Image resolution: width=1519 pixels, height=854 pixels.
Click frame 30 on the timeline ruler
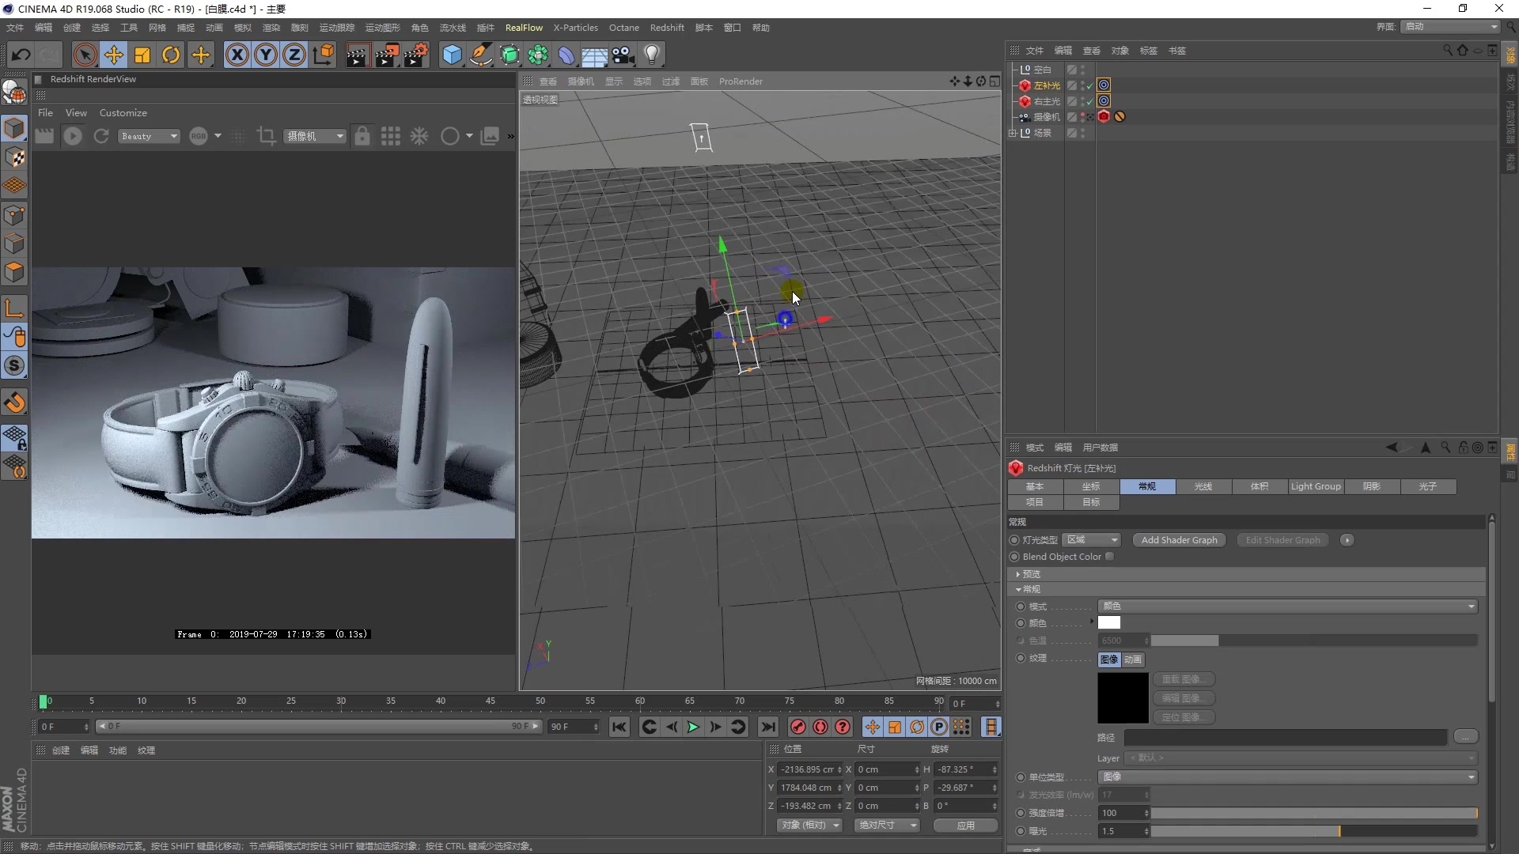[340, 701]
